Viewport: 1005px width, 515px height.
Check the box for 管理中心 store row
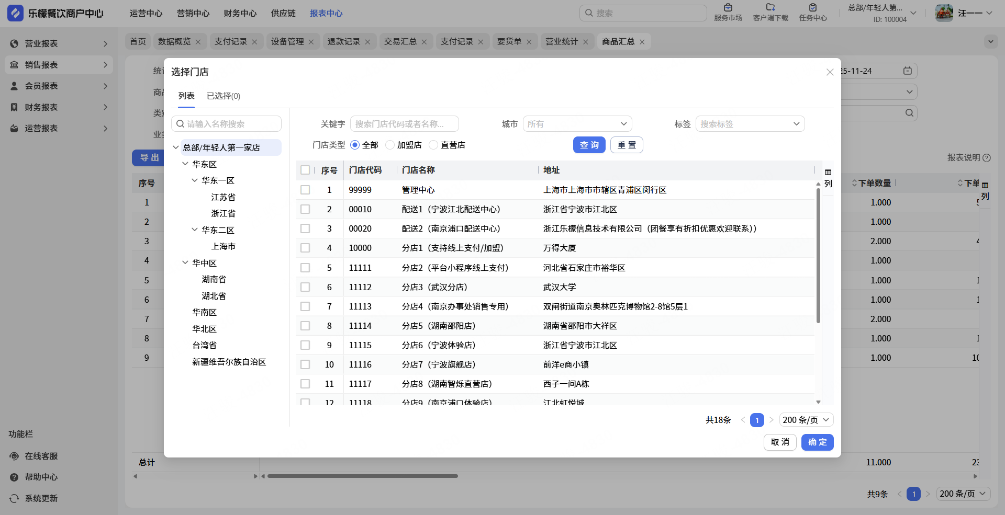click(x=305, y=190)
